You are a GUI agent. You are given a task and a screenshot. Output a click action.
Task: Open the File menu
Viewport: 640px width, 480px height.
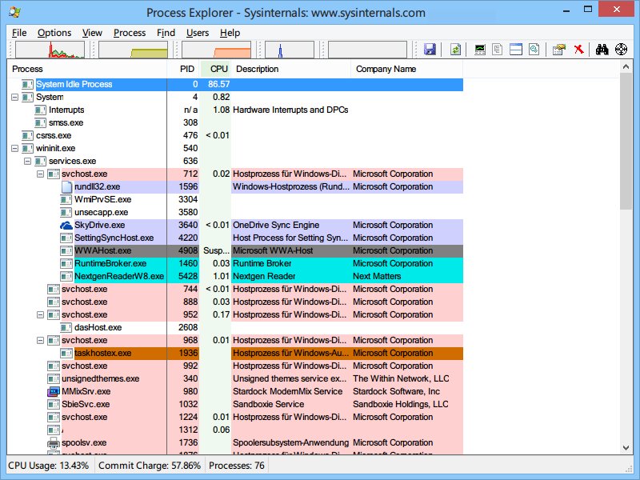pyautogui.click(x=19, y=33)
